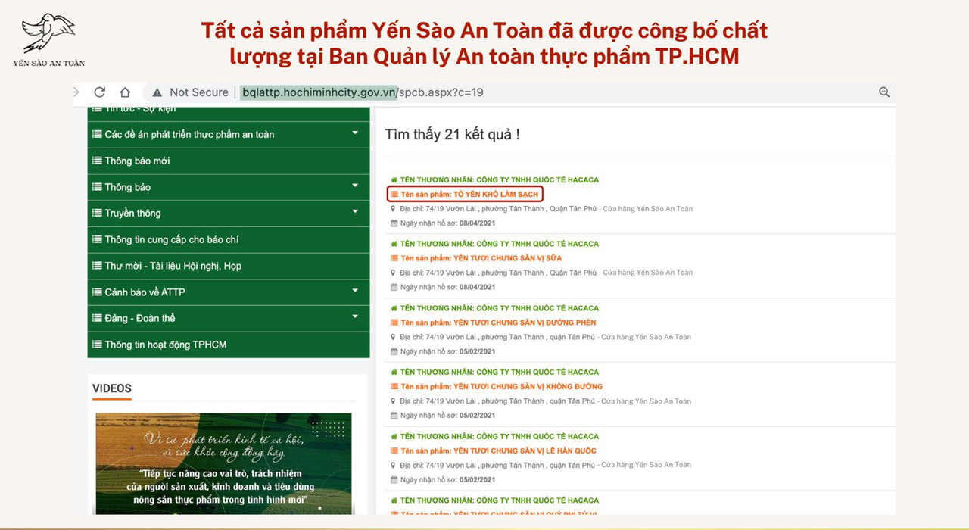Click the Yến Sào An Toàn bird logo
969x530 pixels.
[48, 34]
